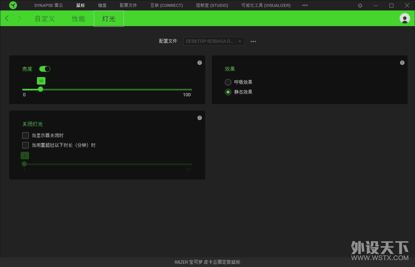This screenshot has height=267, width=415.
Task: Click the Razer logo icon
Action: (x=13, y=5)
